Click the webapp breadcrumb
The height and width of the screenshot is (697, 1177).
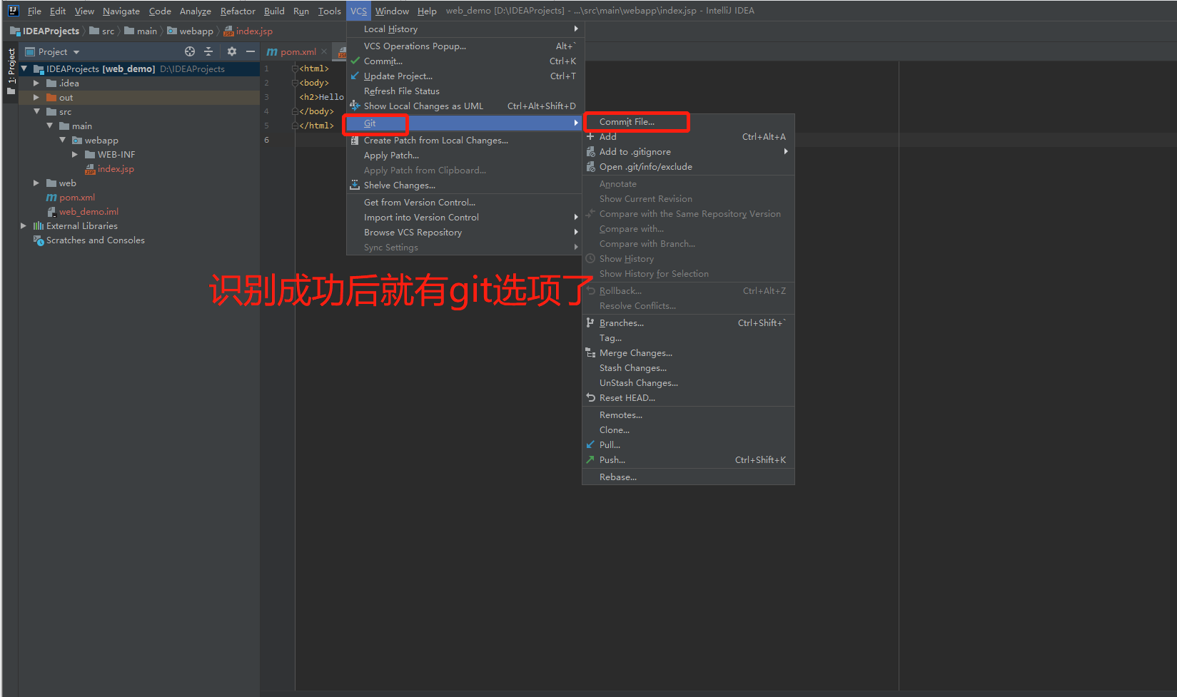(191, 31)
